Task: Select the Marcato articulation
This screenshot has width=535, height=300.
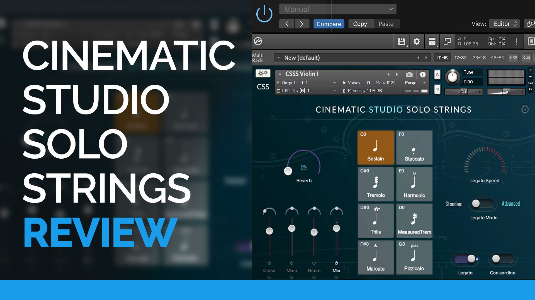Action: 375,257
